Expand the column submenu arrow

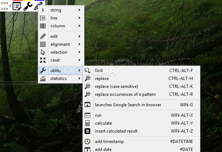click(80, 26)
